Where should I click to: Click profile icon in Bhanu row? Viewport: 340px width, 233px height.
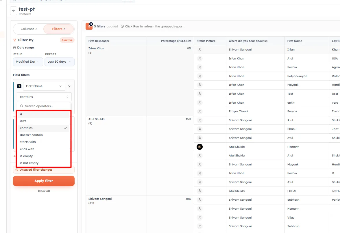200,129
